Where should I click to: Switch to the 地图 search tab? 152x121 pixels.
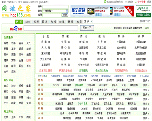click(79, 22)
